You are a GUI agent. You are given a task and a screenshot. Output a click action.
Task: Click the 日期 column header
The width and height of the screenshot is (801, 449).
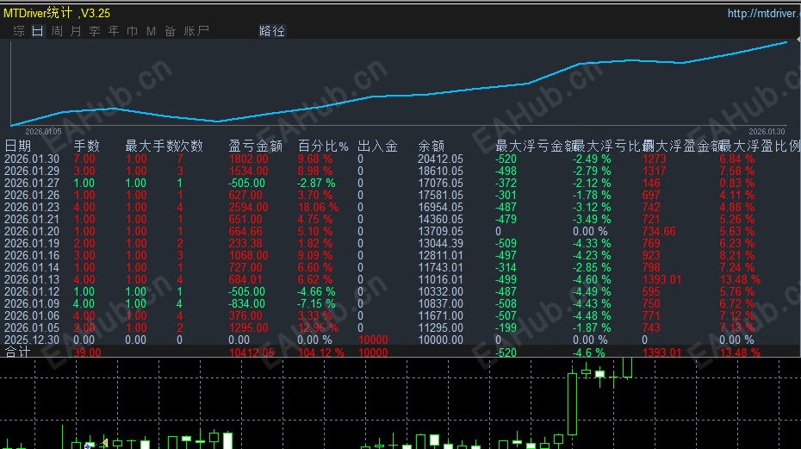pos(18,147)
